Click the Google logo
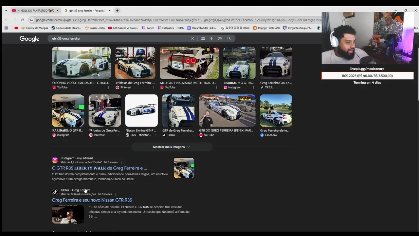The height and width of the screenshot is (236, 419). pyautogui.click(x=29, y=39)
